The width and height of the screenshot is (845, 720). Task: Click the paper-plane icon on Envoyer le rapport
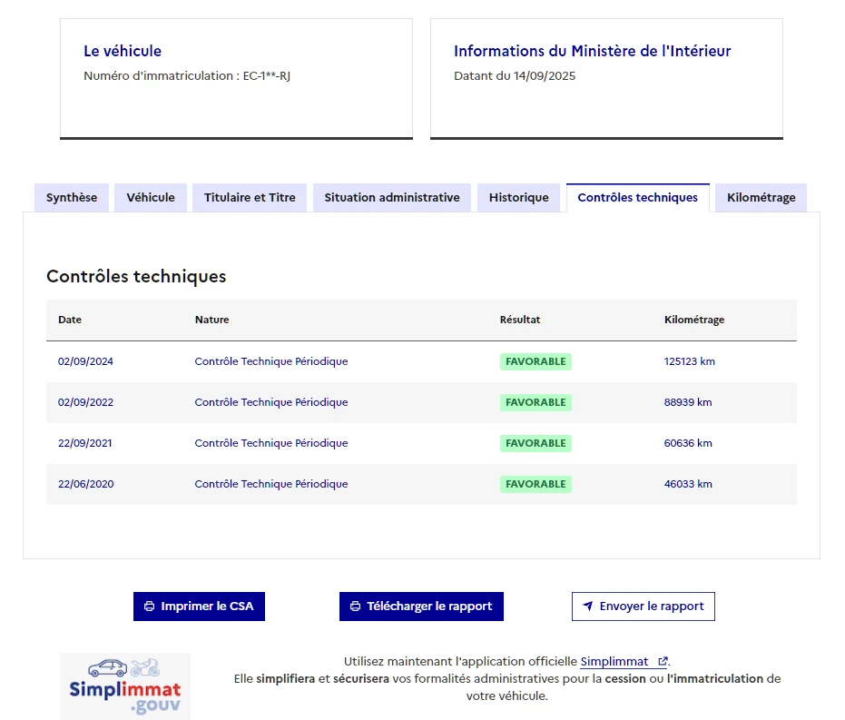[587, 607]
